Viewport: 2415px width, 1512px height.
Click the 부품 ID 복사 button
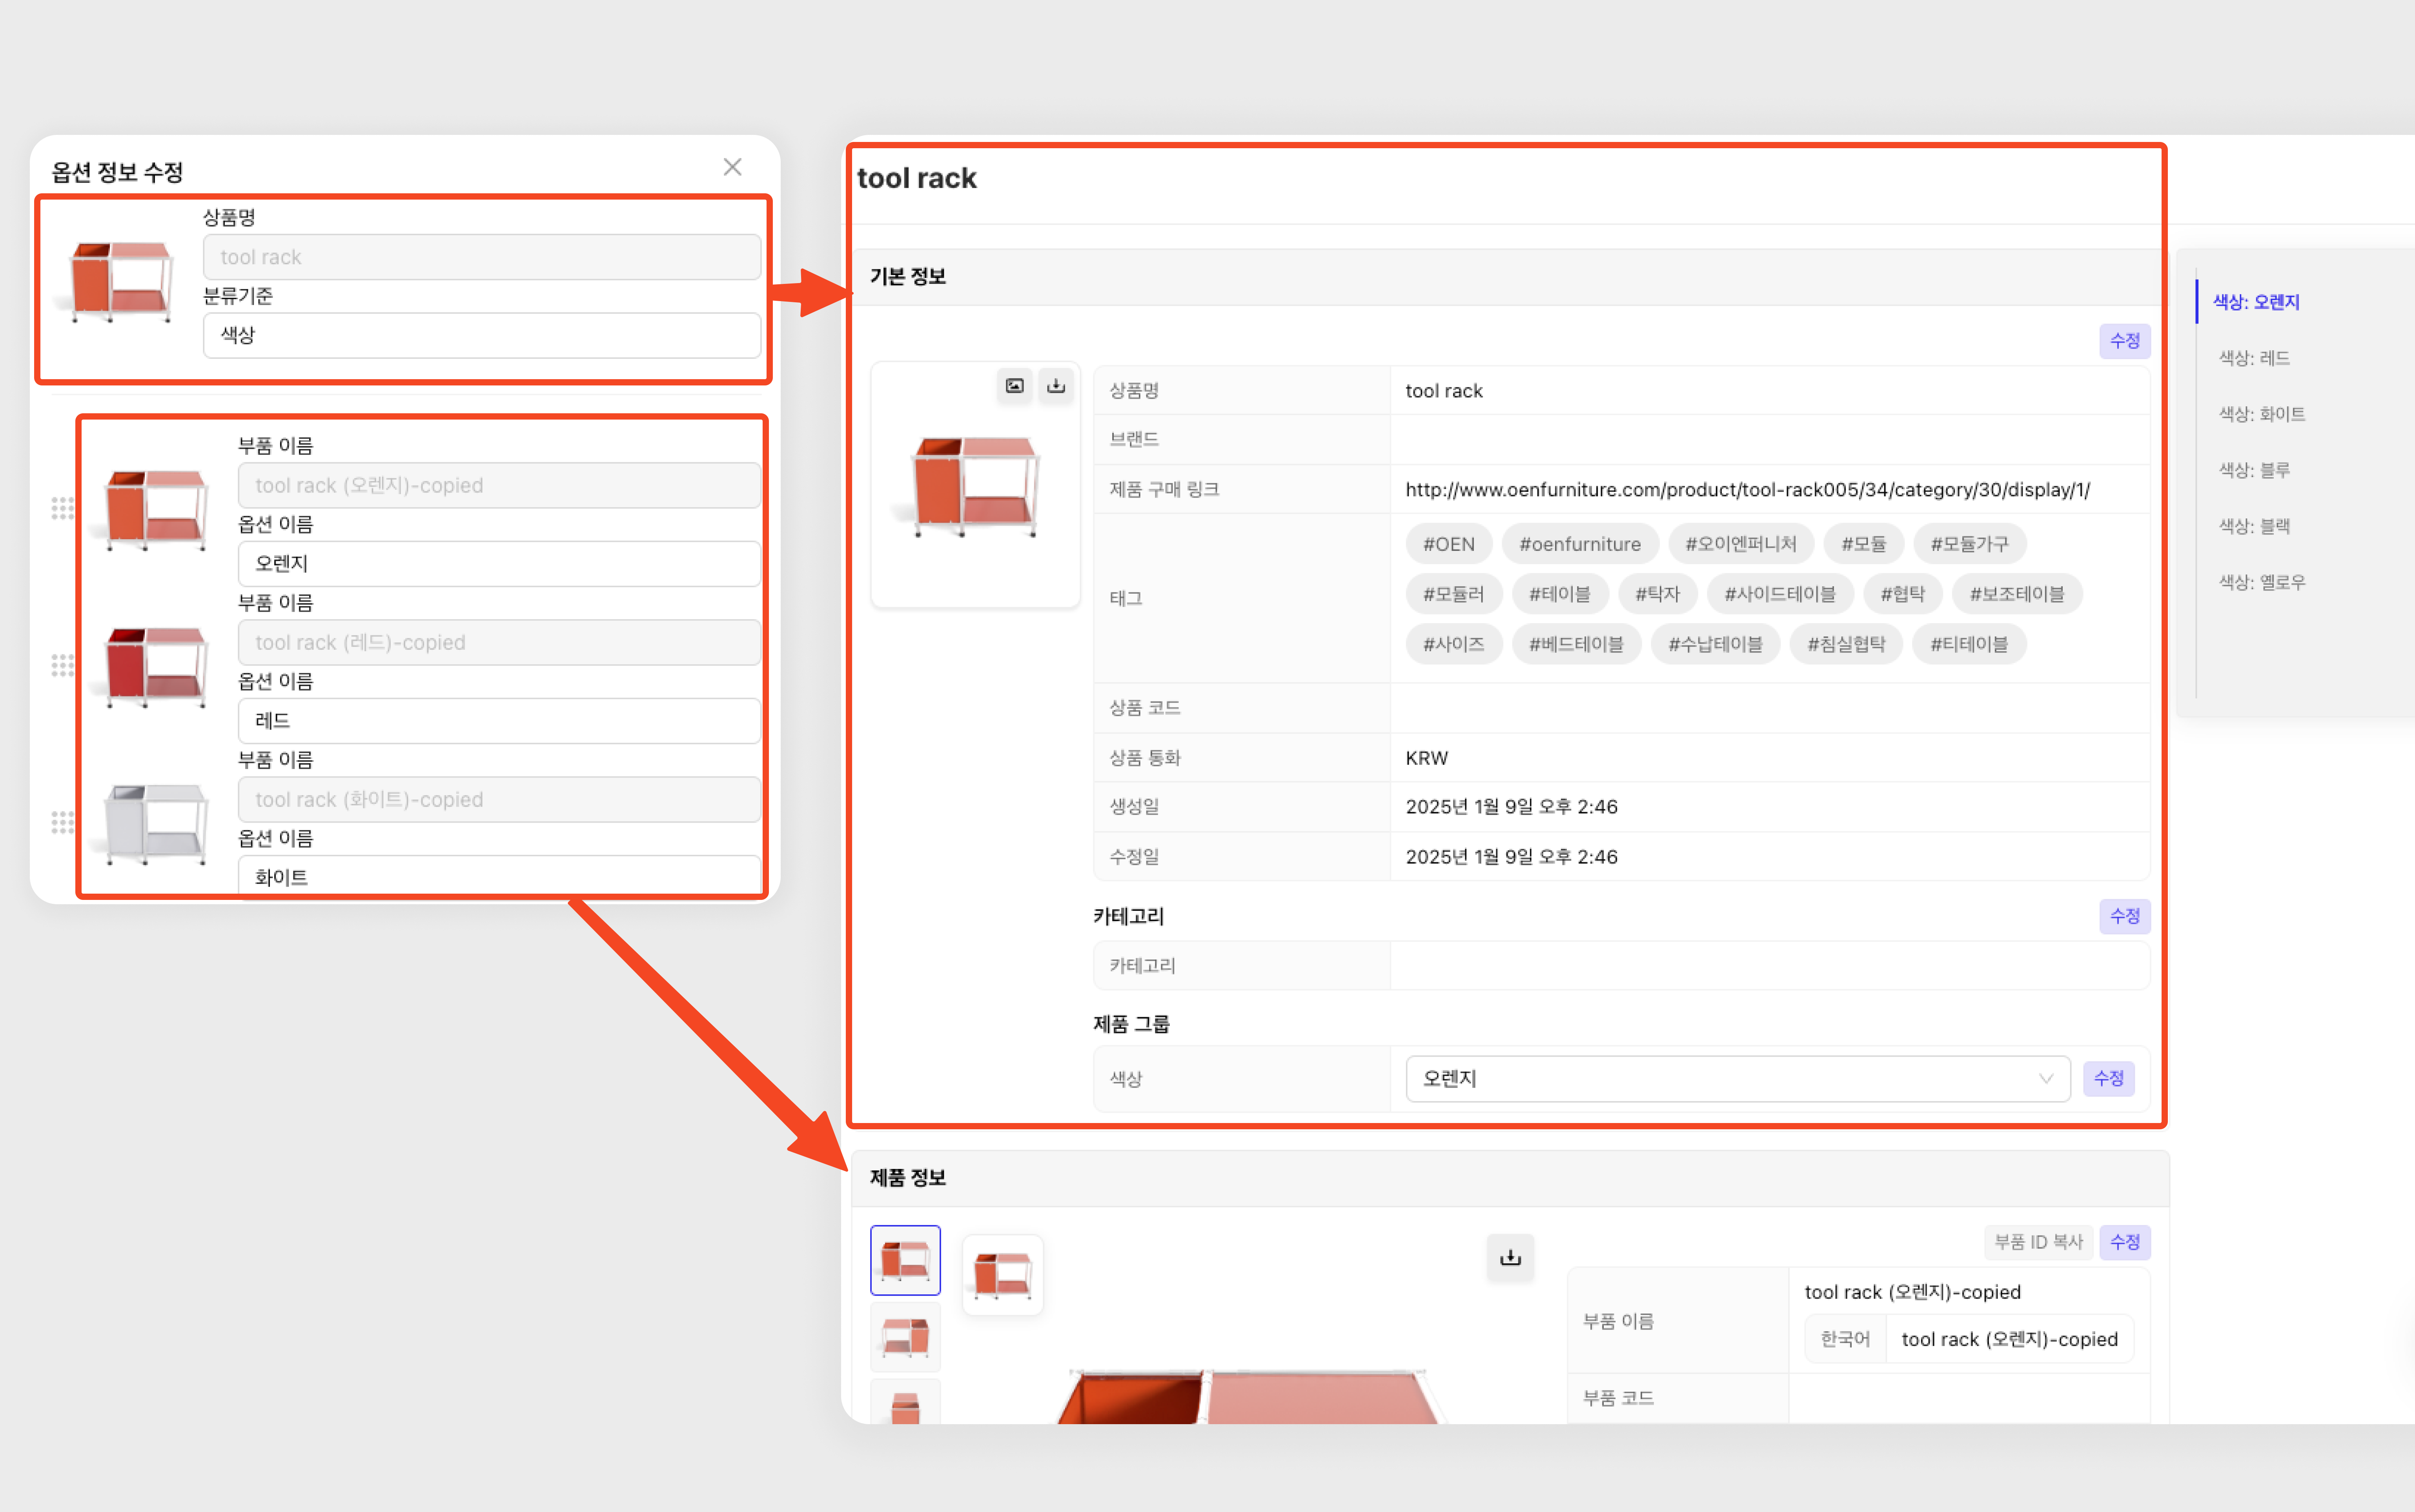pos(2038,1242)
